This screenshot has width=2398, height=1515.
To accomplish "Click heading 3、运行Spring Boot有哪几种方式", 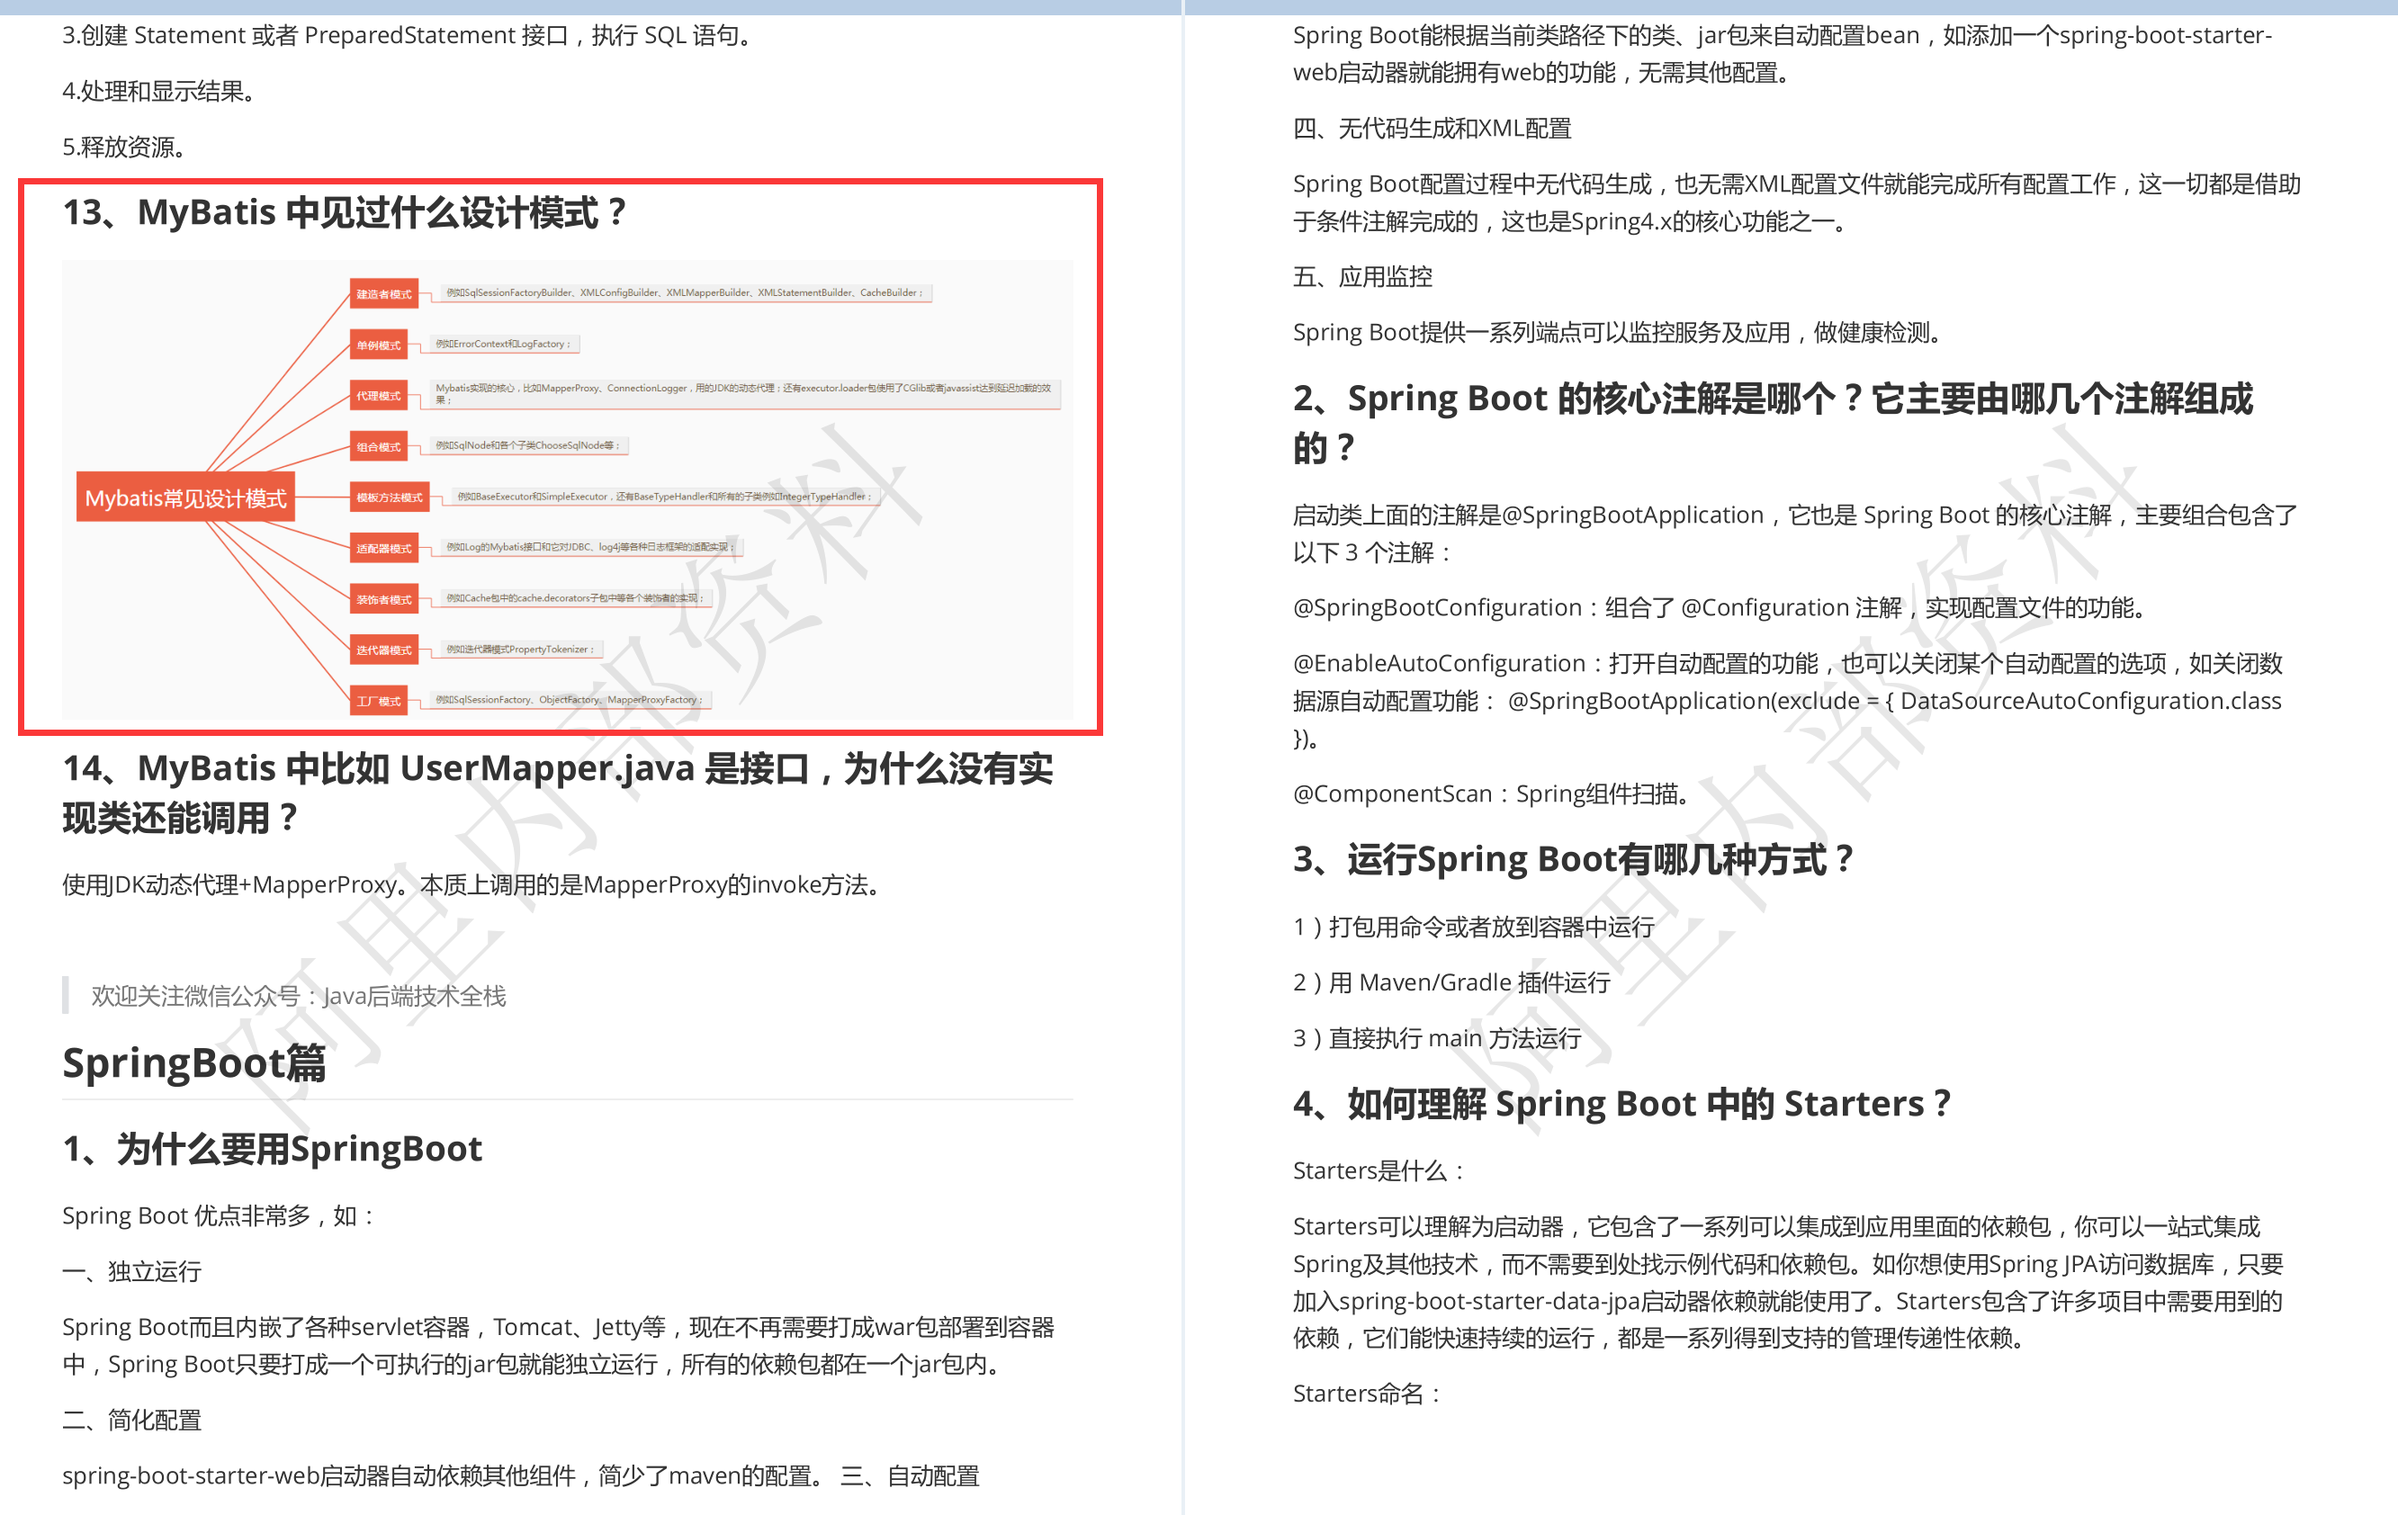I will pyautogui.click(x=1573, y=858).
